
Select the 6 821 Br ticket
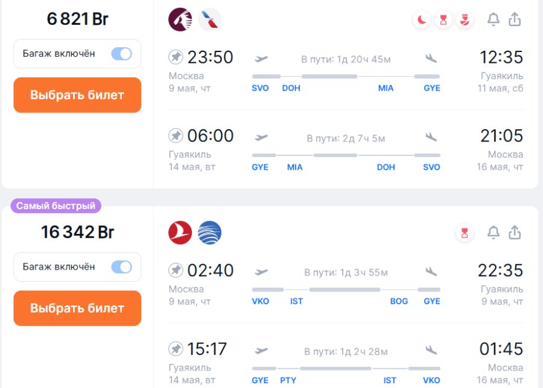pos(77,95)
